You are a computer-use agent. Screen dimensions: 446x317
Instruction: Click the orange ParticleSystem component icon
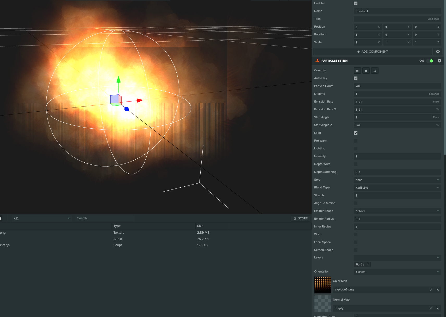(x=317, y=61)
